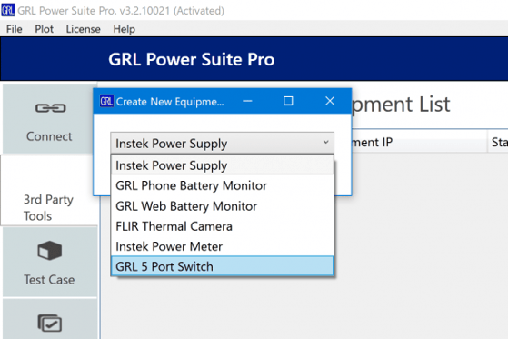Choose Instek Power Supply from the list
The height and width of the screenshot is (339, 508).
pyautogui.click(x=222, y=165)
